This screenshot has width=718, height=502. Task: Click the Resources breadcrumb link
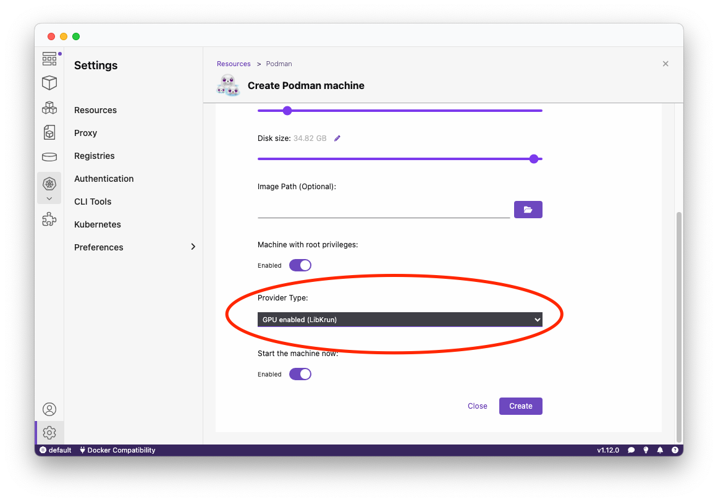tap(234, 64)
